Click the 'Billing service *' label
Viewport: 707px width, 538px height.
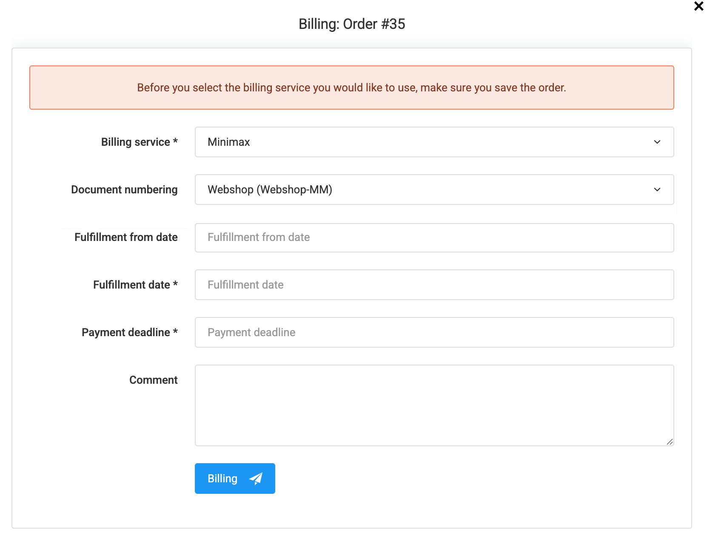(x=140, y=142)
